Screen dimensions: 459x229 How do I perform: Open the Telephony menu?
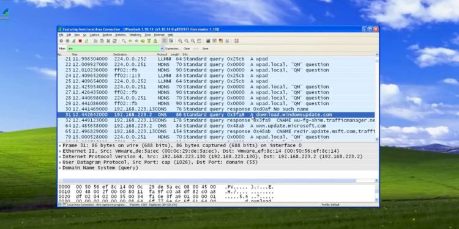135,35
